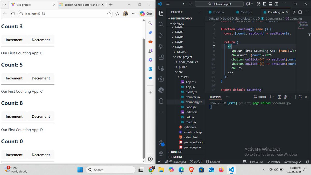This screenshot has height=175, width=311.
Task: Click the browser page vertical scrollbar
Action: 144,99
